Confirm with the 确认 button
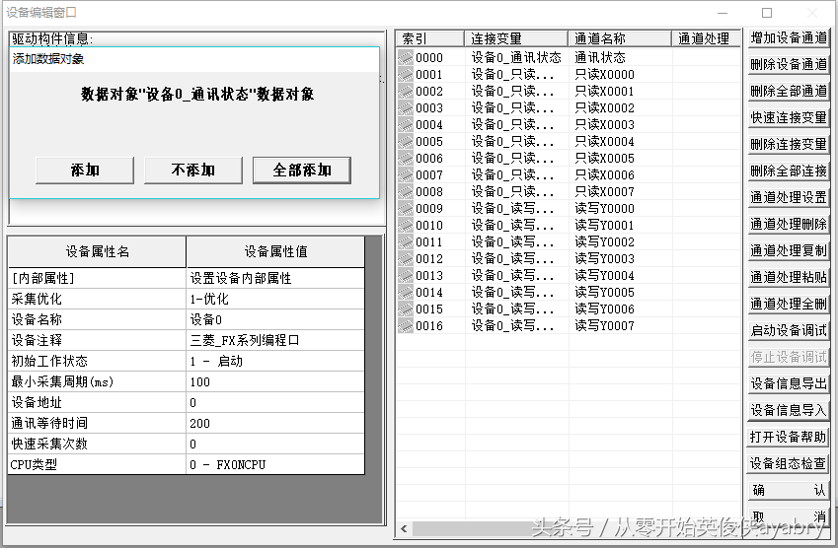 pos(788,491)
